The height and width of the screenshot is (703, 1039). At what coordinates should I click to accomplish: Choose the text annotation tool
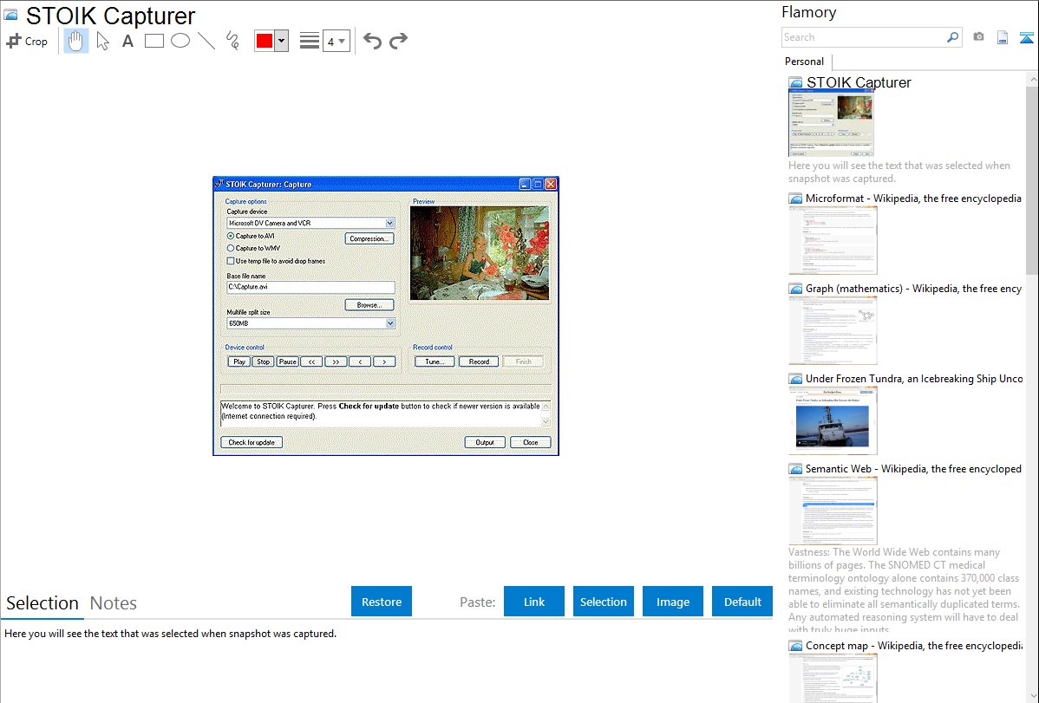(127, 41)
